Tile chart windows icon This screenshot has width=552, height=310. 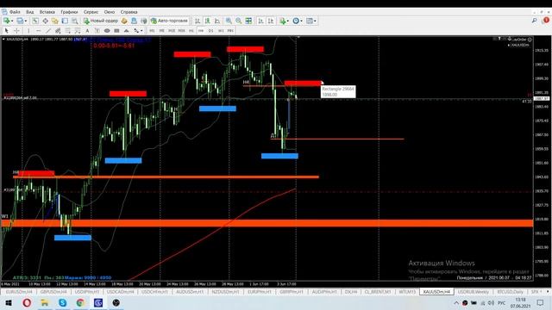pos(248,21)
